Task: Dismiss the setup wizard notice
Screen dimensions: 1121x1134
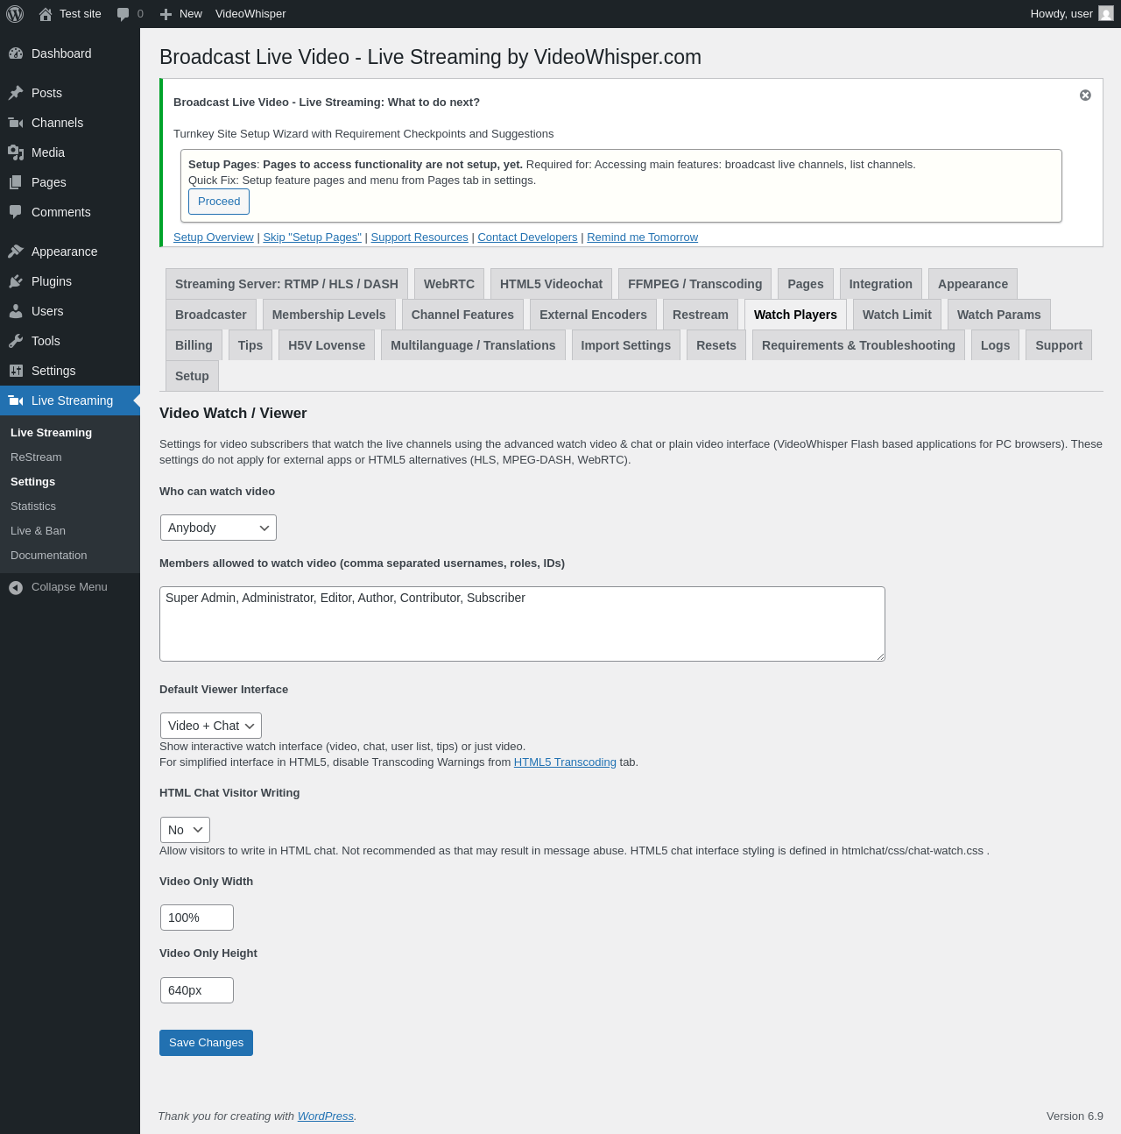Action: click(x=1085, y=96)
